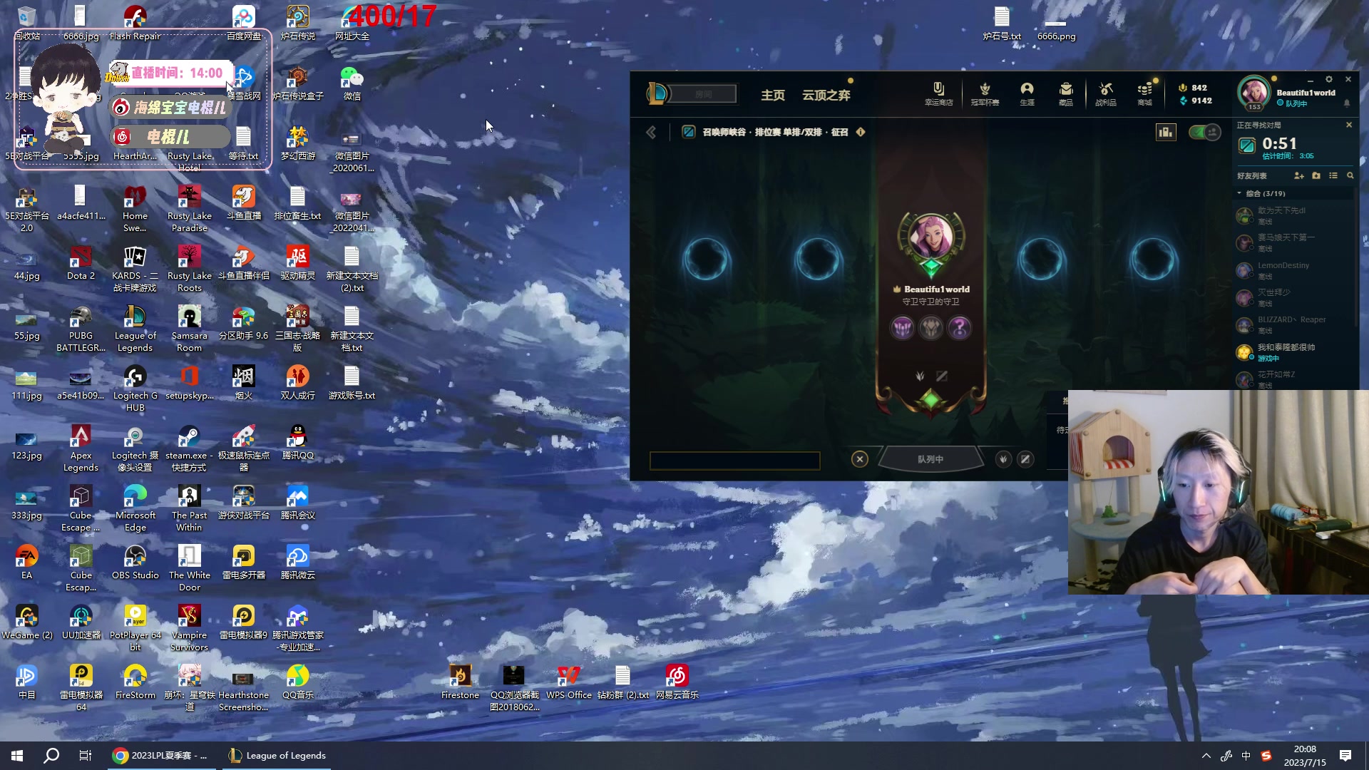This screenshot has width=1369, height=770.
Task: Collapse the 综合 (3/19) friends group
Action: [x=1239, y=193]
